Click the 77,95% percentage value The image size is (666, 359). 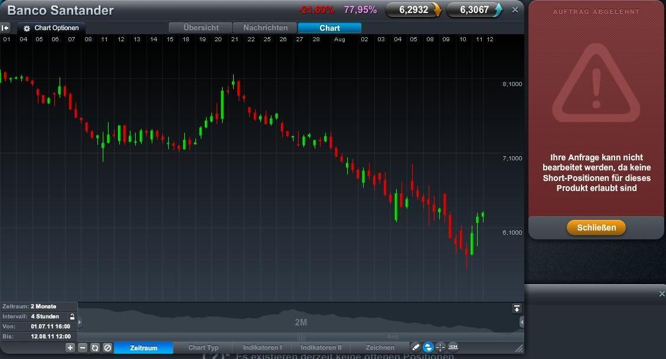click(x=360, y=10)
